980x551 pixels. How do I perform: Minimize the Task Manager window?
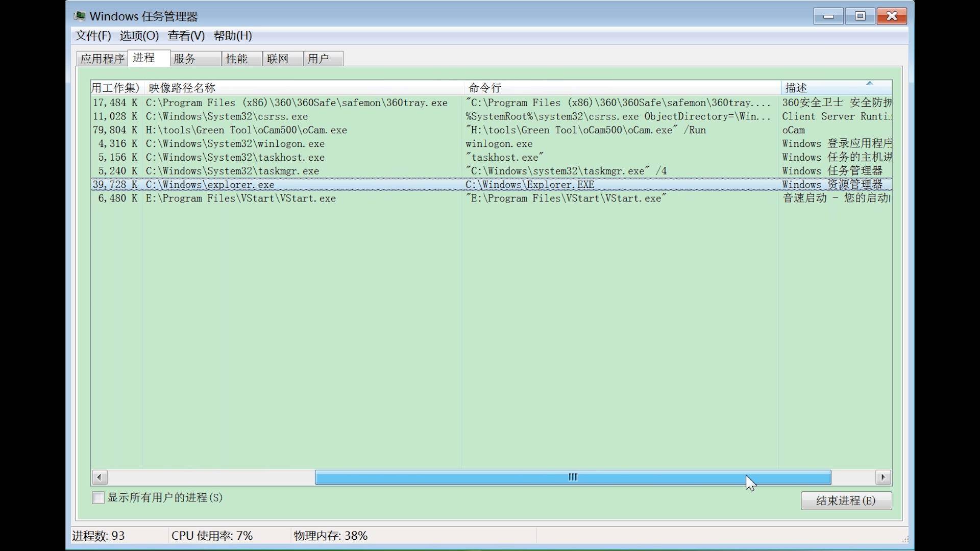click(x=828, y=16)
